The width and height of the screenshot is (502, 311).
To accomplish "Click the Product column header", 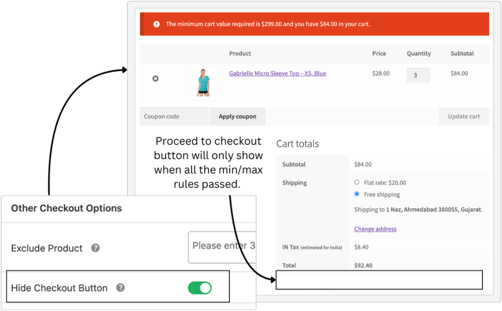I will (240, 53).
